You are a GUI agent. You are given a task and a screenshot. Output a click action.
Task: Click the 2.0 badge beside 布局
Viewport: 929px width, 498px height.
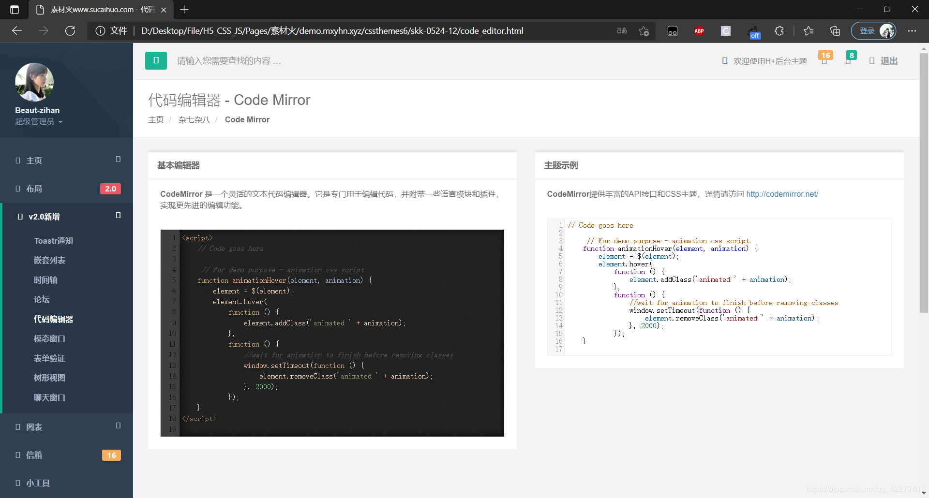pos(110,189)
